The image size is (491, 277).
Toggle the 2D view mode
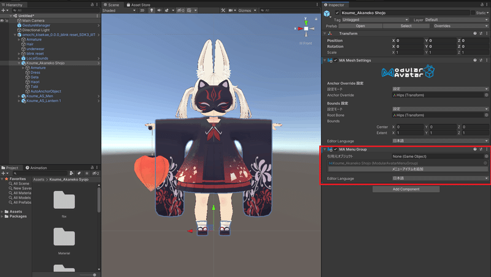(142, 10)
